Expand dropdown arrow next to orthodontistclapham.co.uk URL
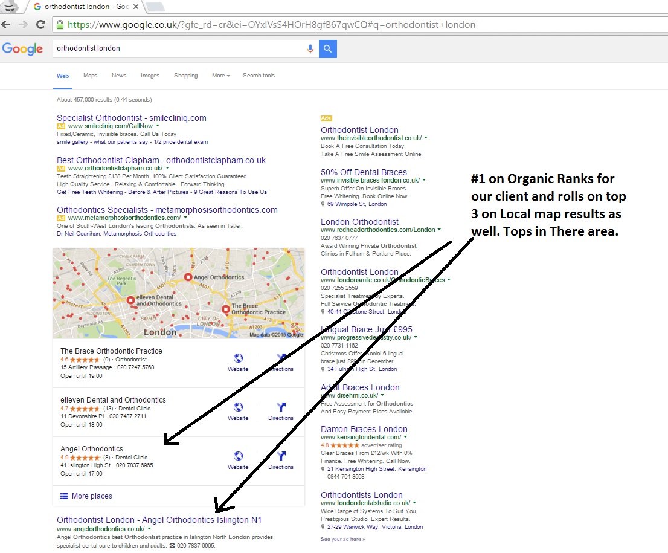 tap(167, 168)
